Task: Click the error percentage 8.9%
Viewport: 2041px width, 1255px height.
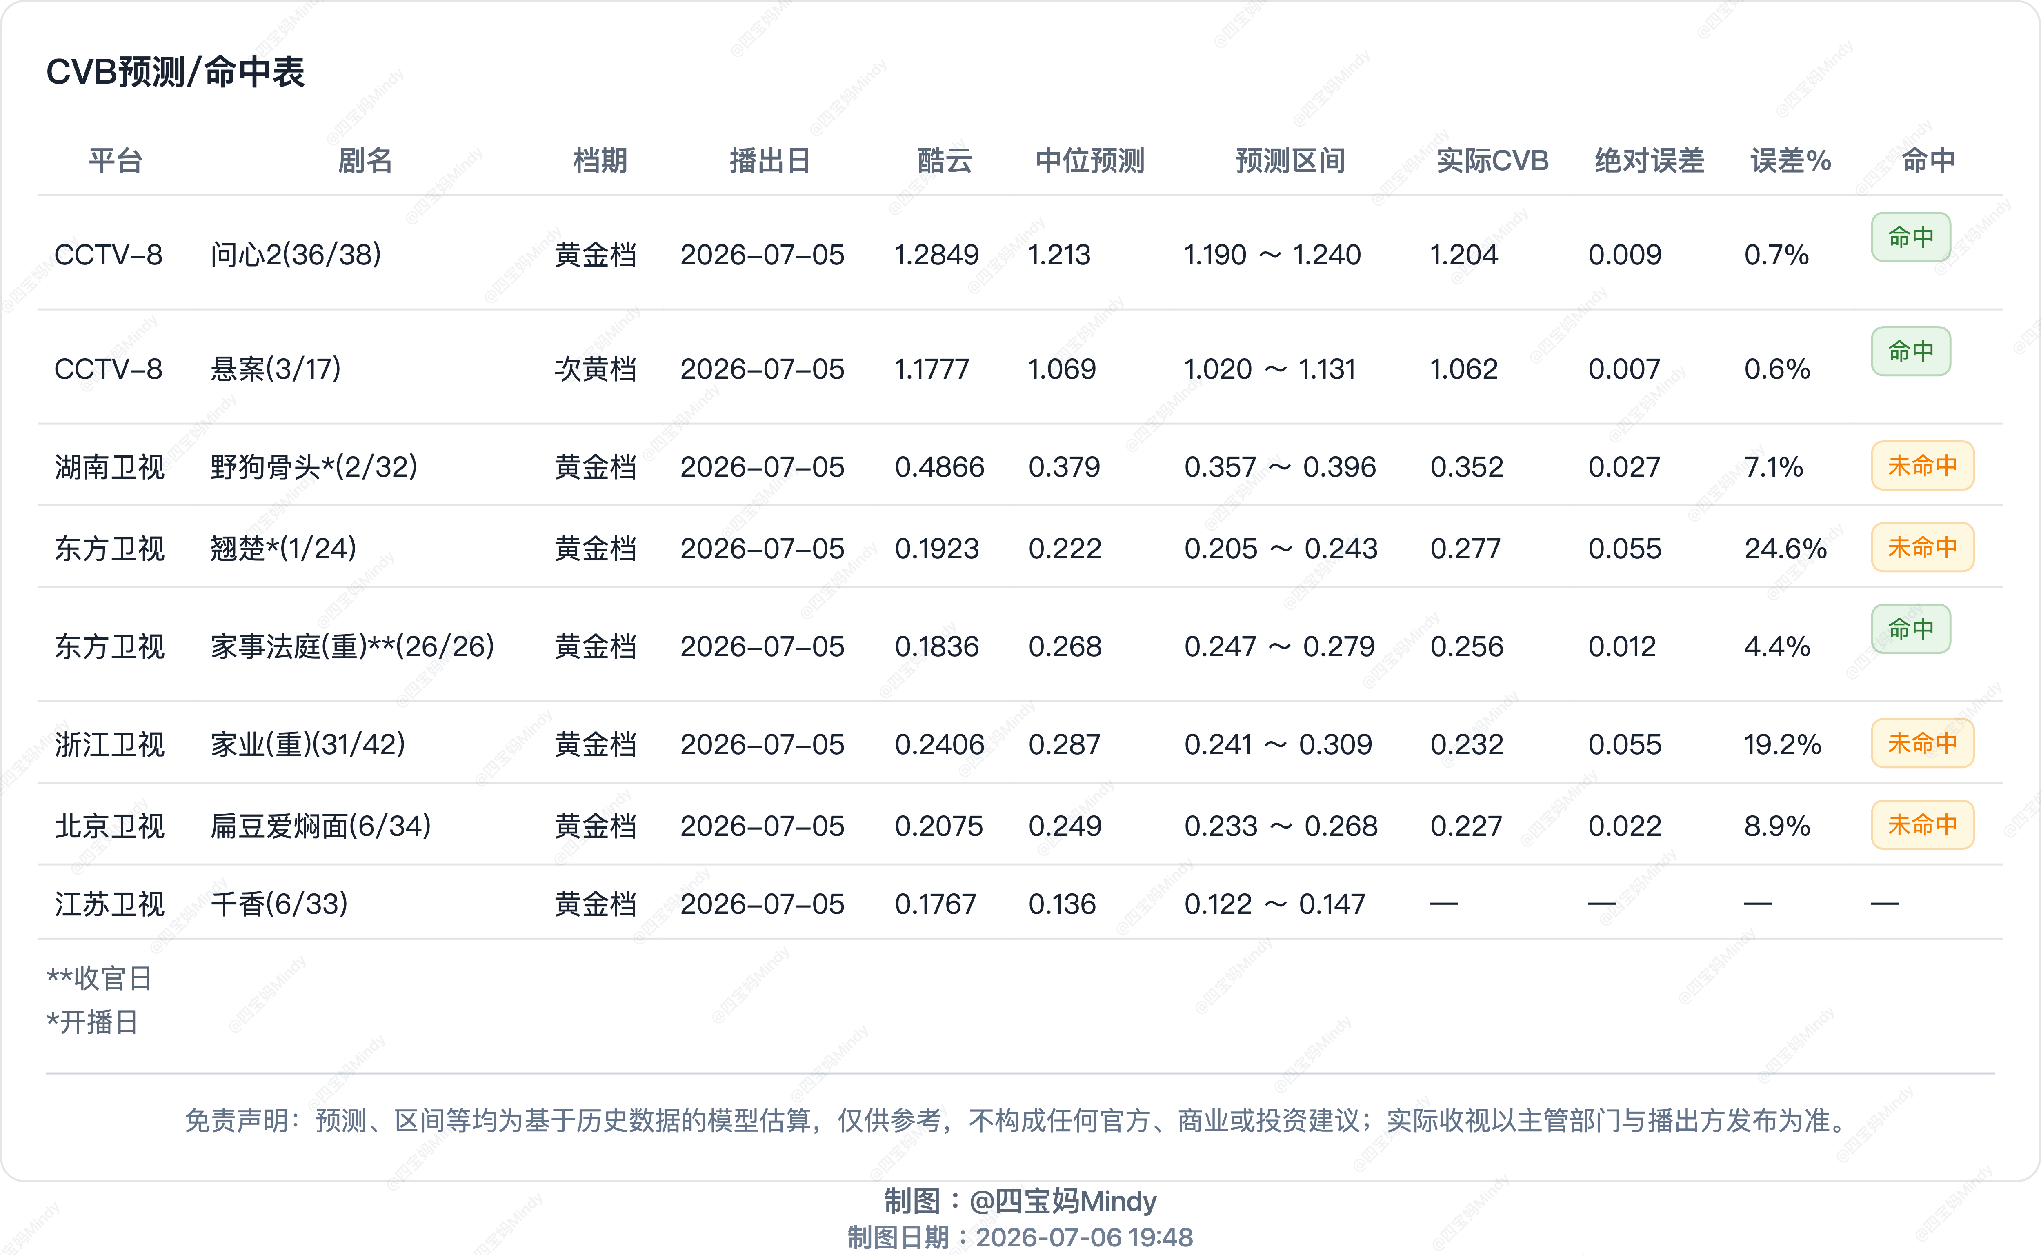Action: tap(1777, 825)
